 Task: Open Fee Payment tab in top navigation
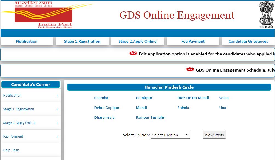pos(193,41)
